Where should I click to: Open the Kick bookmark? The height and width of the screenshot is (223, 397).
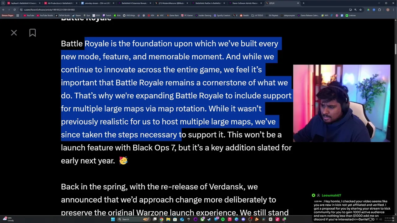click(x=117, y=15)
